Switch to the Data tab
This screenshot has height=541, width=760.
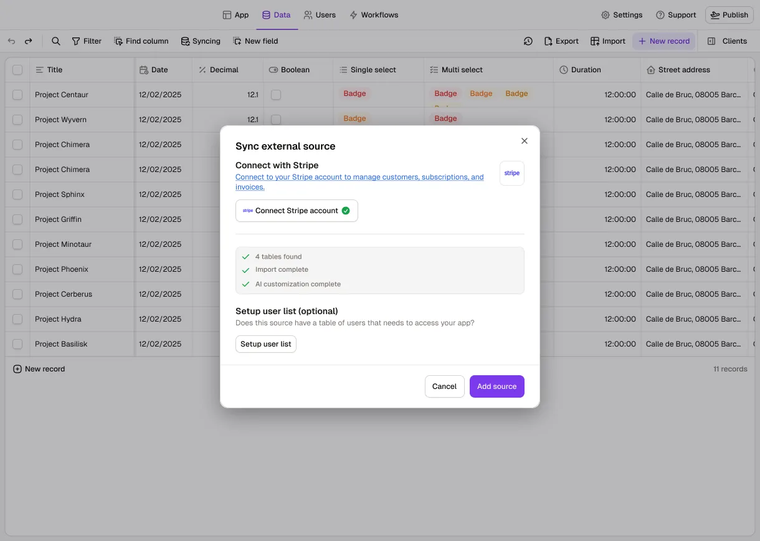point(277,15)
